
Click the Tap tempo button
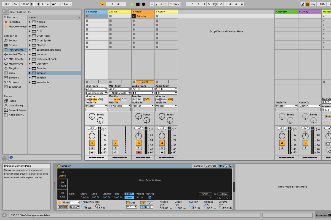tap(16, 4)
